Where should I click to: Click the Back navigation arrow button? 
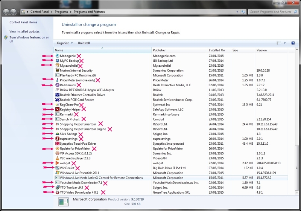[x=7, y=12]
